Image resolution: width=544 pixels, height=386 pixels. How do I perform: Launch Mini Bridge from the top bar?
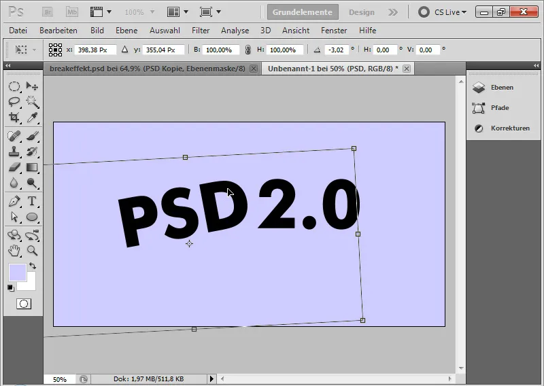(72, 12)
